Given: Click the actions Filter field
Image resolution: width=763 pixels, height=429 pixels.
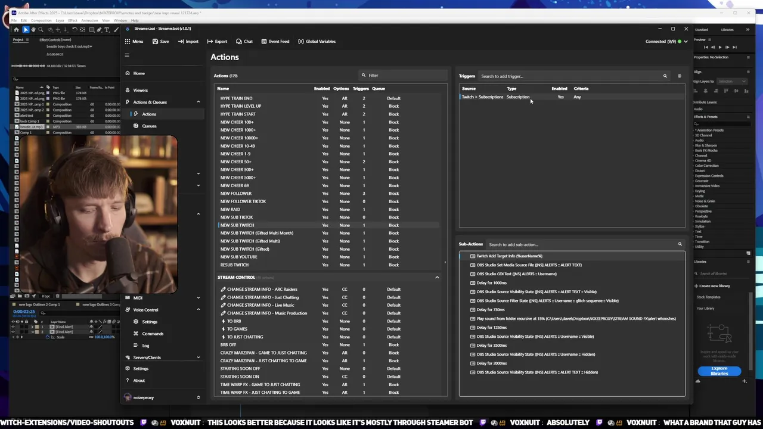Looking at the screenshot, I should pyautogui.click(x=403, y=75).
